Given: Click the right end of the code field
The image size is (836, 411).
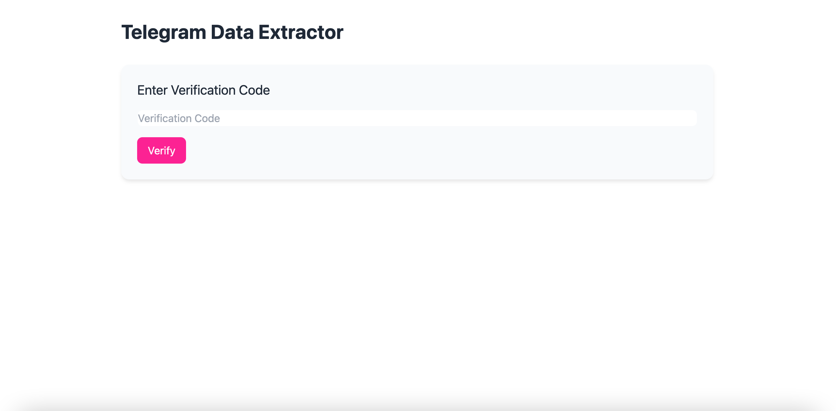Looking at the screenshot, I should (687, 118).
